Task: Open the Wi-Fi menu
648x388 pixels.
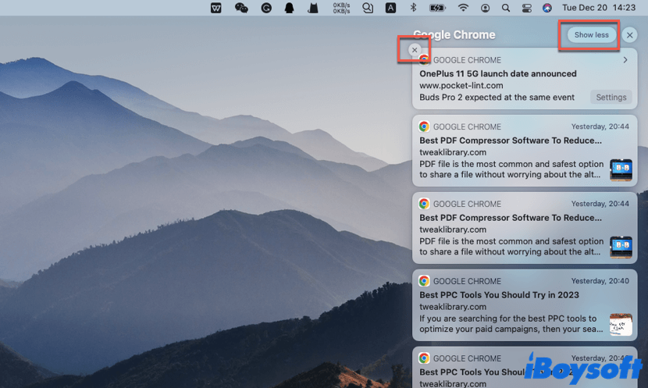Action: coord(463,8)
